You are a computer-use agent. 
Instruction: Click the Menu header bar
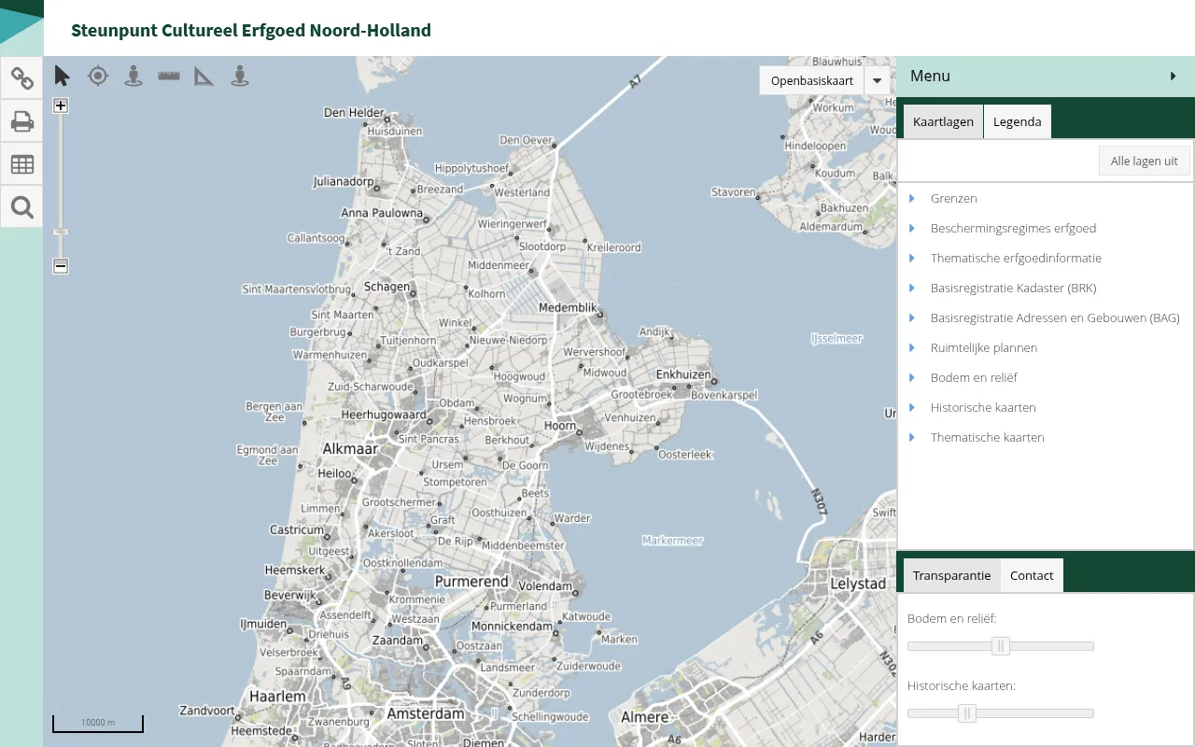(1046, 77)
